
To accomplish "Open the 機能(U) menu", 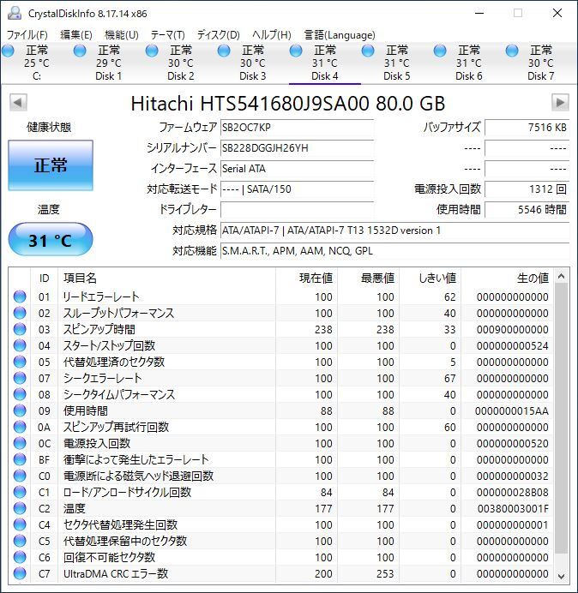I will click(x=122, y=35).
